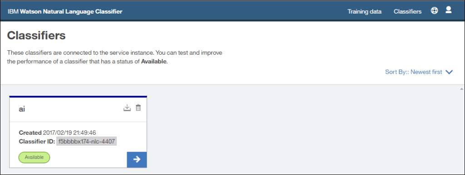Select the Classifier ID value field
465x175 pixels.
(87, 142)
